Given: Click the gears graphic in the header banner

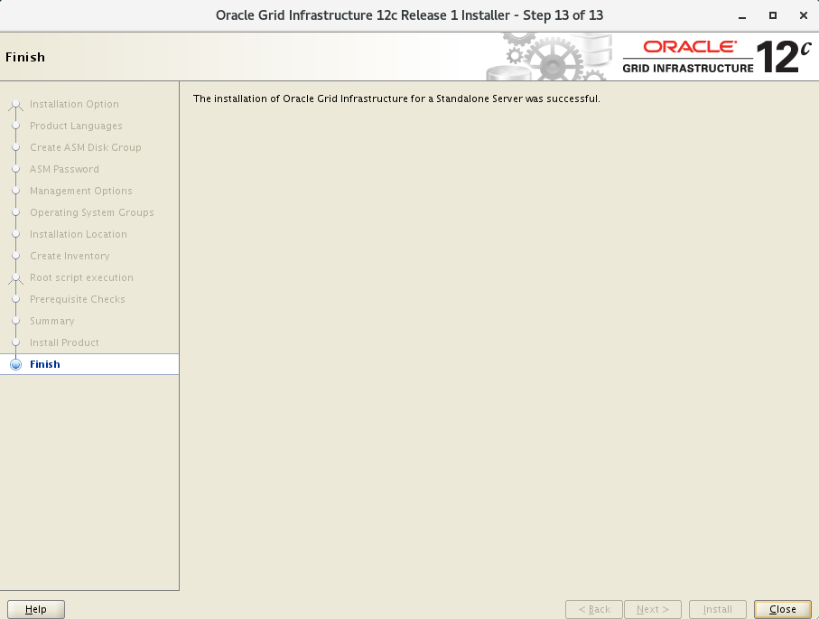Looking at the screenshot, I should point(551,57).
